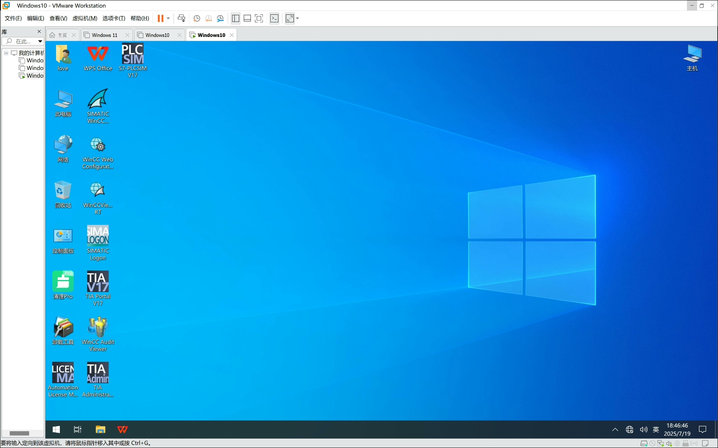Image resolution: width=718 pixels, height=448 pixels.
Task: Select the WPS Office desktop shortcut
Action: (98, 58)
